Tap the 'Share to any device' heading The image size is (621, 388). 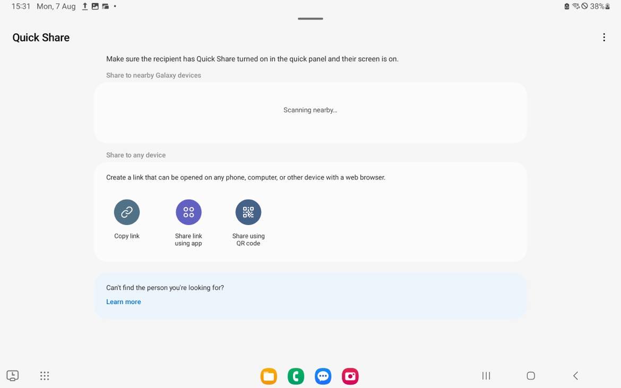point(136,155)
